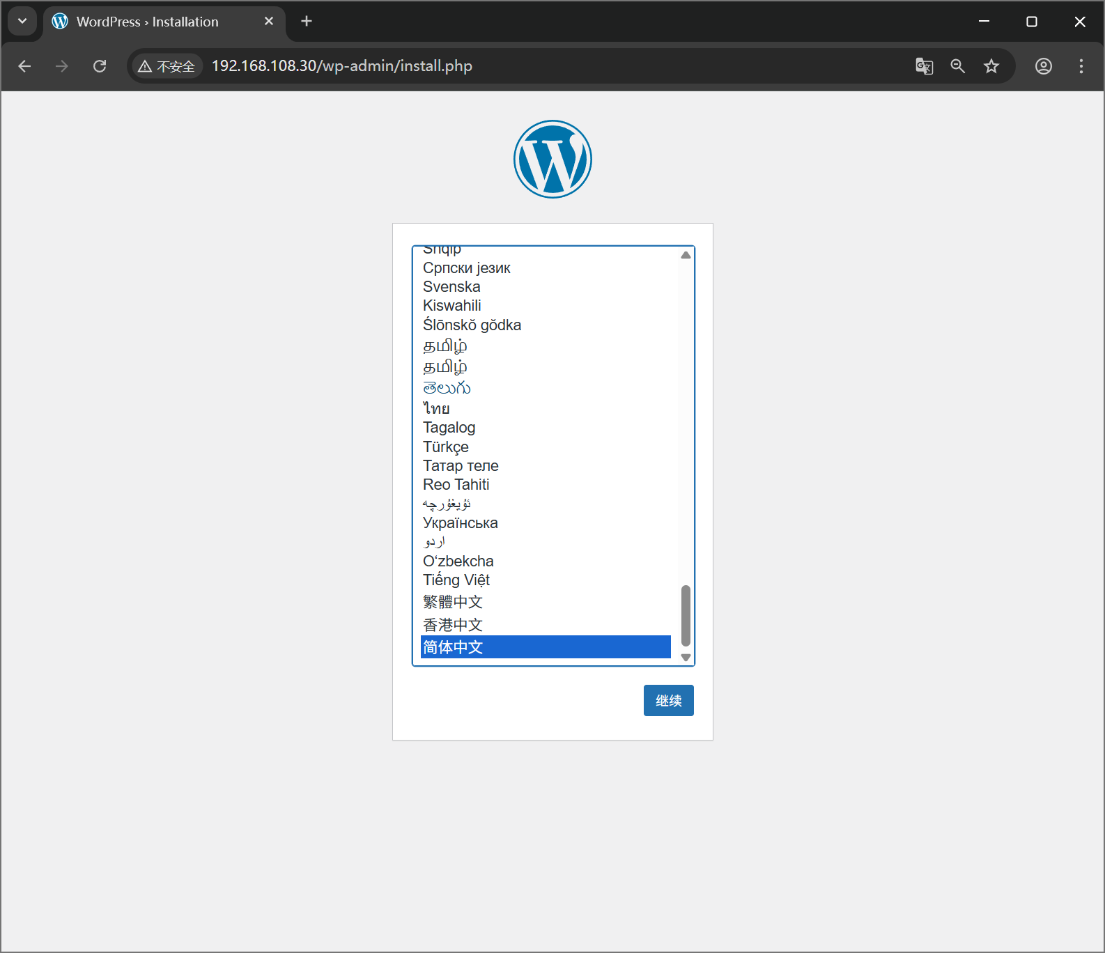The image size is (1105, 953).
Task: Select Türkçe language
Action: click(x=546, y=447)
